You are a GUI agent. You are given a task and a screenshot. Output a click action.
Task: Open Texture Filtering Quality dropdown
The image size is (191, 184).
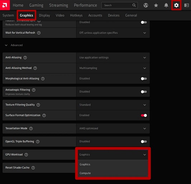pyautogui.click(x=113, y=105)
